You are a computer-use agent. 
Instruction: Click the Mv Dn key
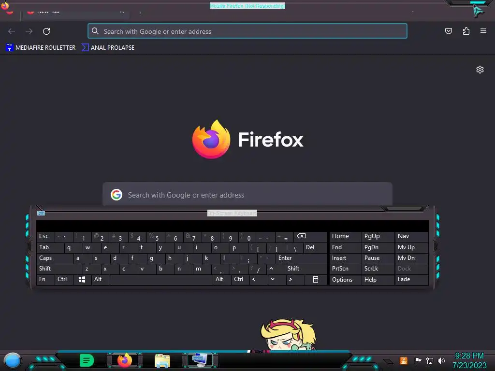411,258
